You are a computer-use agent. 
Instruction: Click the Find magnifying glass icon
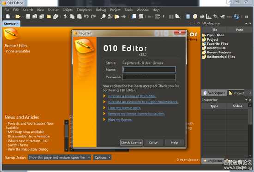point(103,17)
